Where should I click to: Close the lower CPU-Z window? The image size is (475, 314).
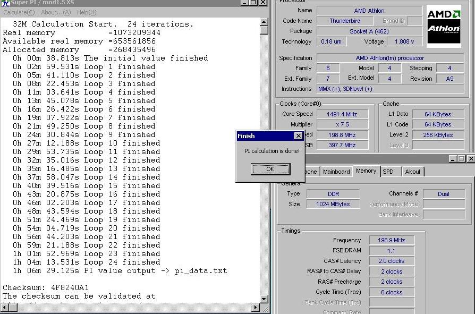pos(471,159)
